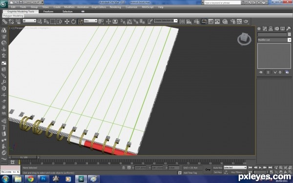Click the object color swatch in Modify panel
Viewport: 293px width, 183px height.
point(290,34)
